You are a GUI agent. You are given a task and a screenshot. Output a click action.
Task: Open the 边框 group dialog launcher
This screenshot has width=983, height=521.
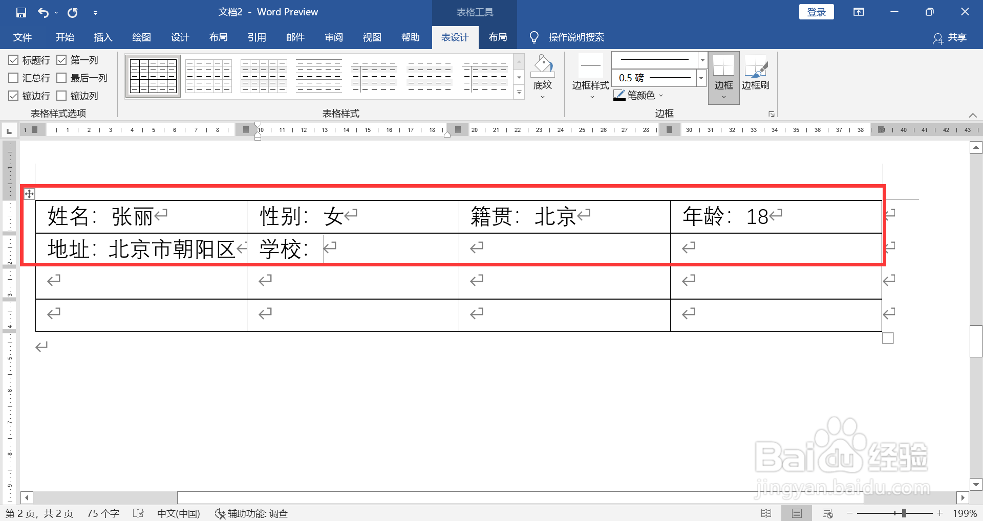click(771, 114)
